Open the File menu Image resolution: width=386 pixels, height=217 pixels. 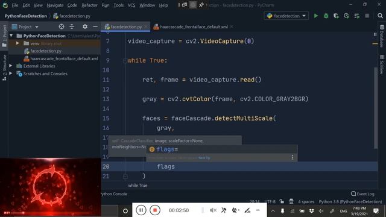(x=15, y=5)
